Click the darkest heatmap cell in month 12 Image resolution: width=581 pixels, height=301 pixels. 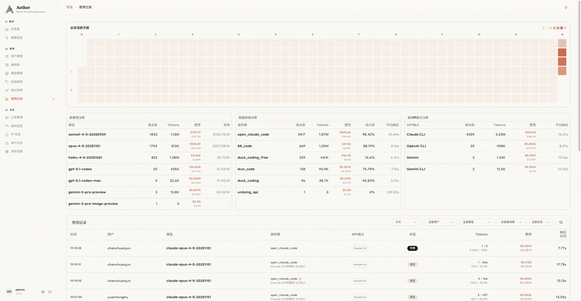pyautogui.click(x=562, y=53)
